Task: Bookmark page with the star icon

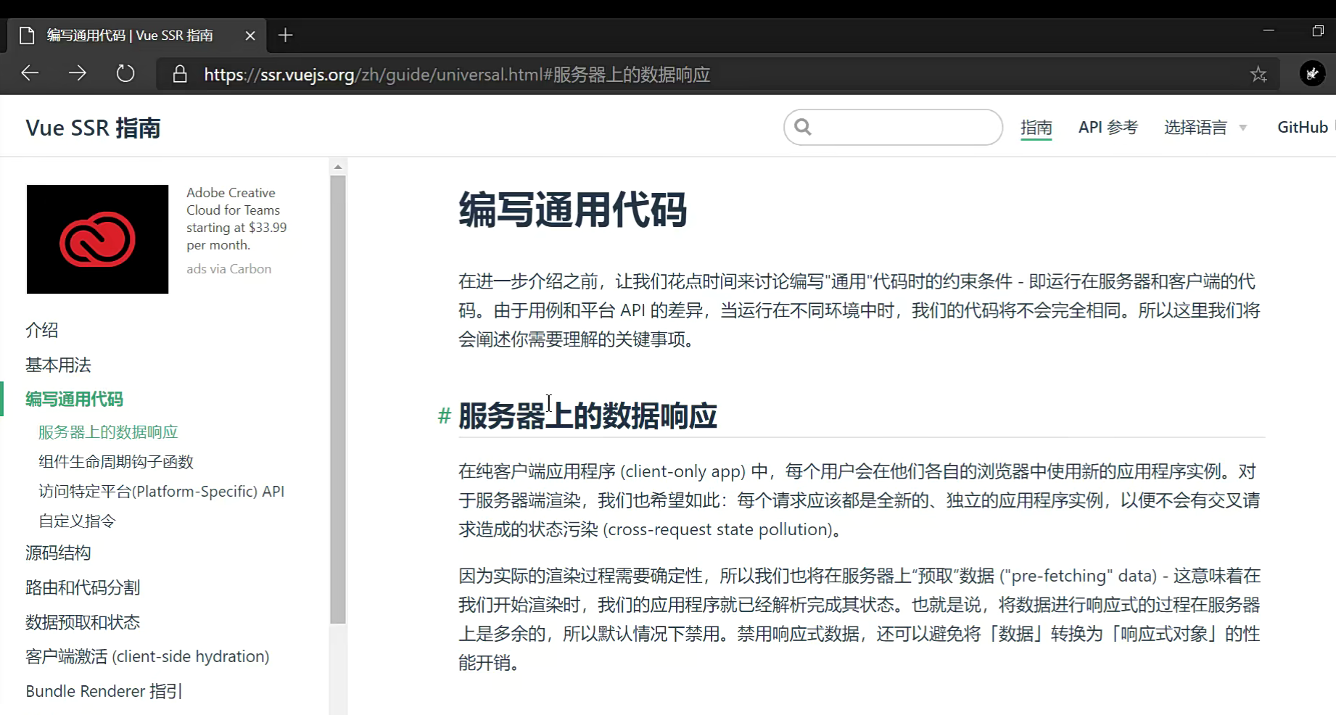Action: pos(1258,74)
